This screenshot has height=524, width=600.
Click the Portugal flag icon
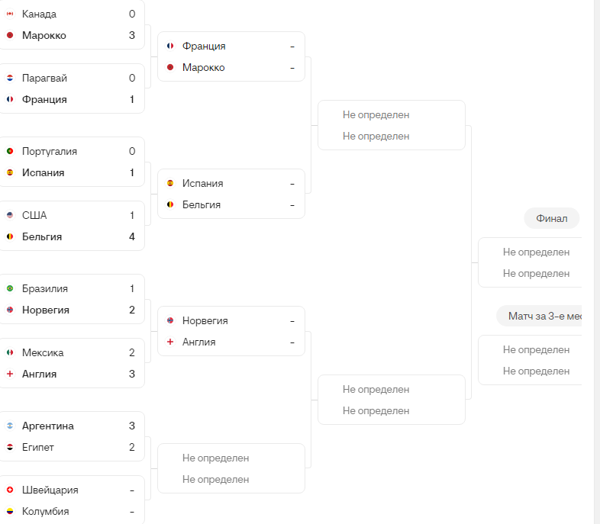(10, 151)
